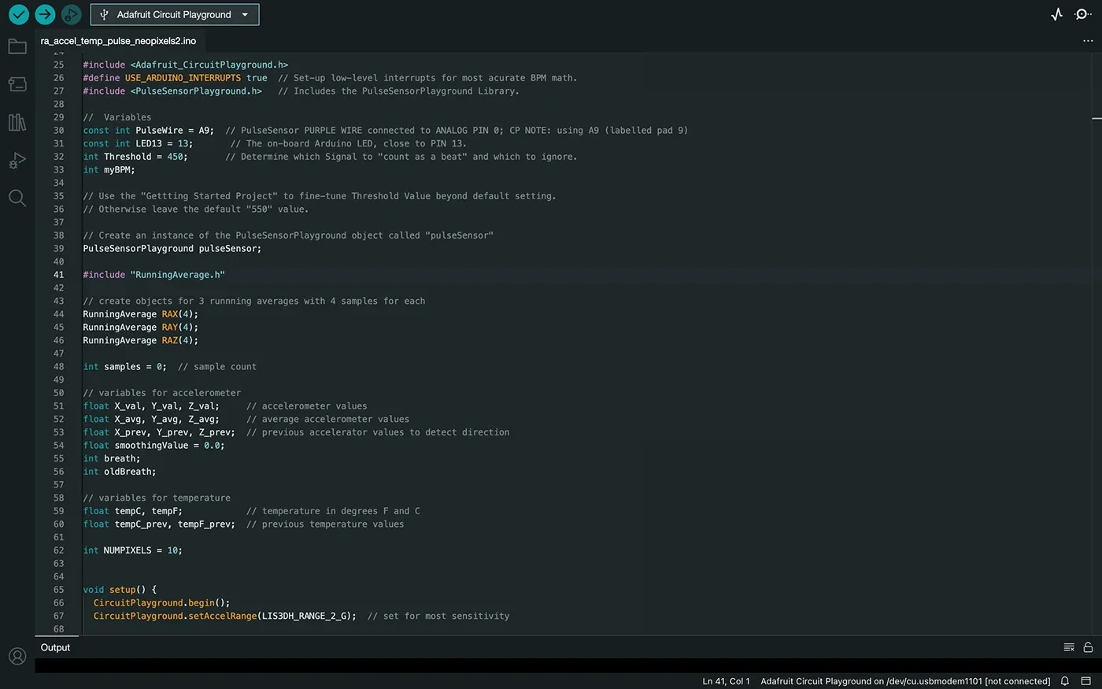The width and height of the screenshot is (1102, 689).
Task: Click 'RunningAverage RAZ(4);' line
Action: point(141,340)
